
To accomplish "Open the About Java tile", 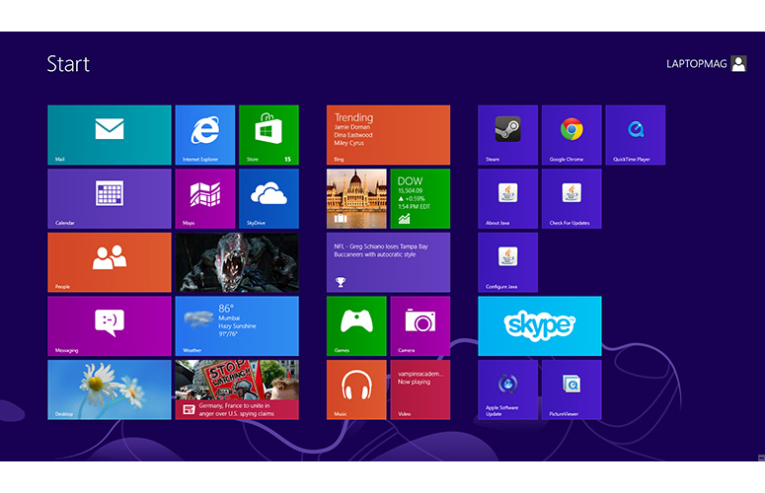I will click(508, 199).
